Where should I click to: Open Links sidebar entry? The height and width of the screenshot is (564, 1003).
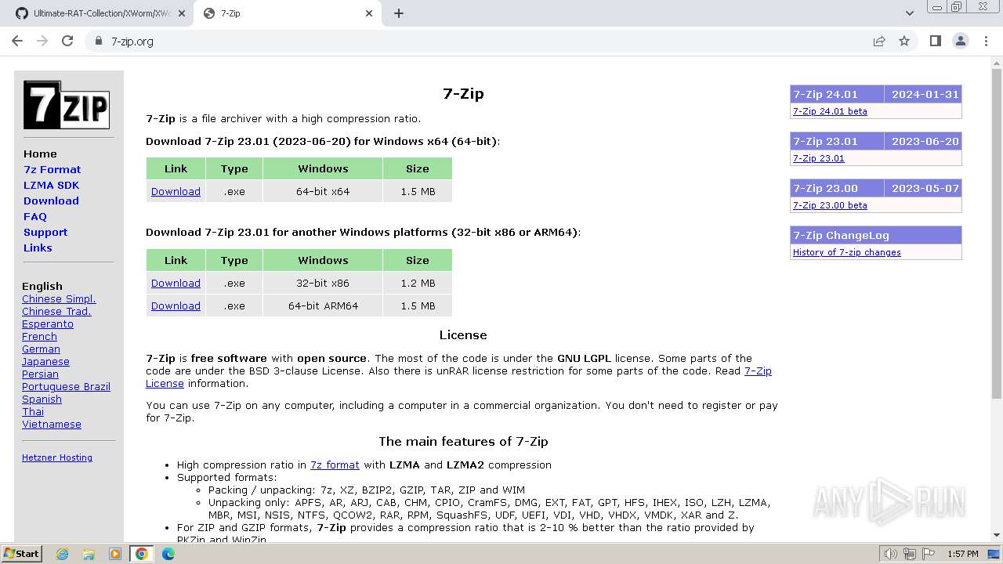[x=38, y=248]
